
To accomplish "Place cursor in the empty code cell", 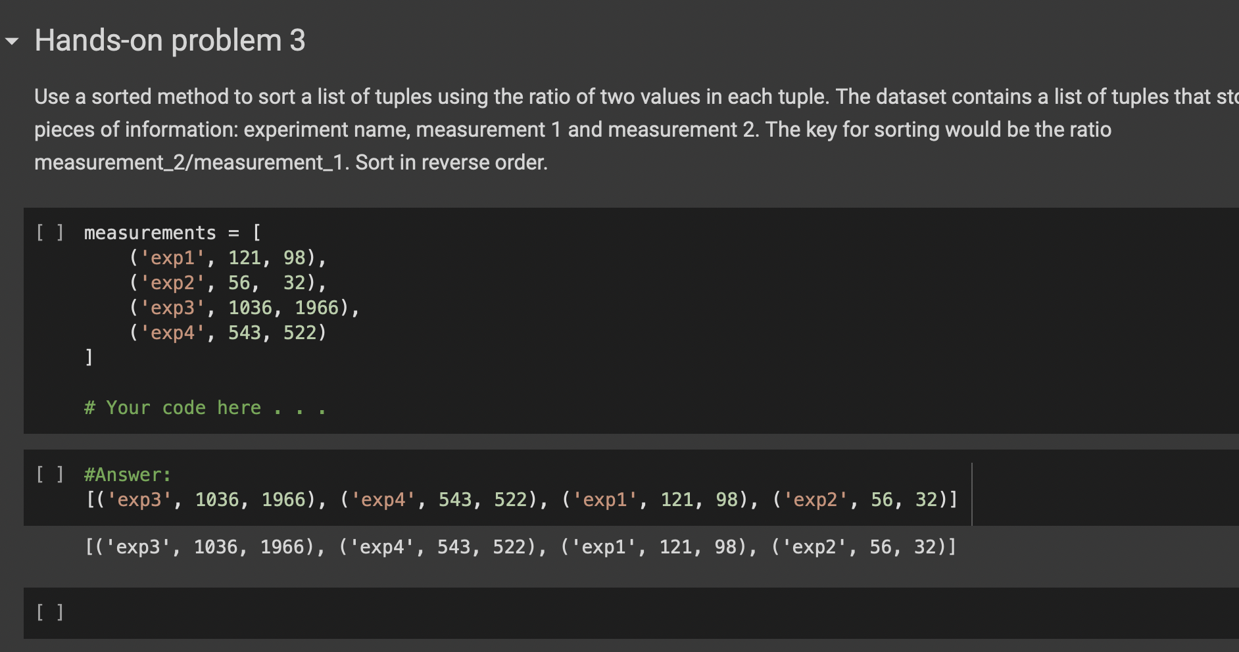I will point(263,612).
